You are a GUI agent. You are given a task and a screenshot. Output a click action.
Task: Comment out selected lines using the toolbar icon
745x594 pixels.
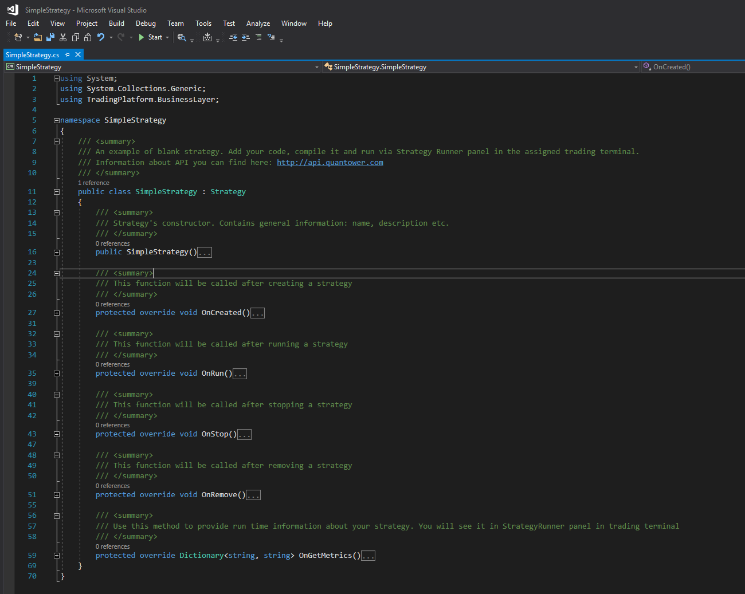(258, 37)
